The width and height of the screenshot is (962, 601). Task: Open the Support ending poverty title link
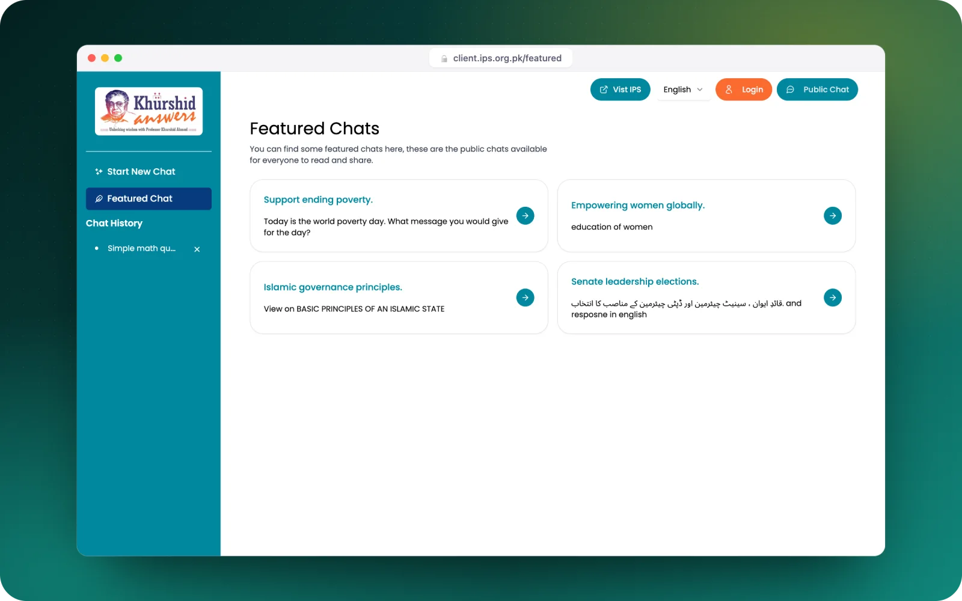click(318, 200)
